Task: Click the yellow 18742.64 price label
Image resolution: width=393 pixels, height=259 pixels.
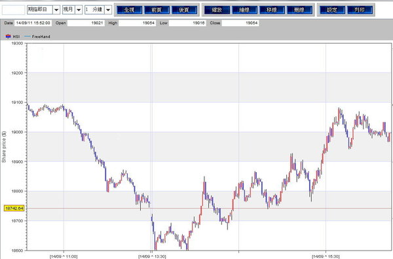Action: coord(14,208)
